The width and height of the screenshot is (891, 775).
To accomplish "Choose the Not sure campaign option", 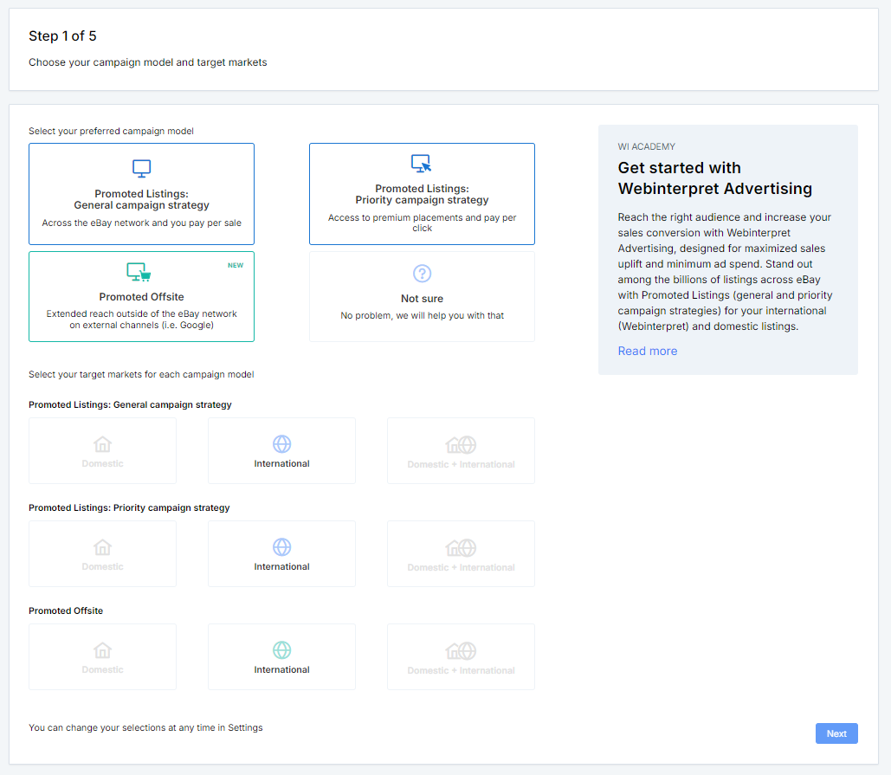I will [x=423, y=297].
